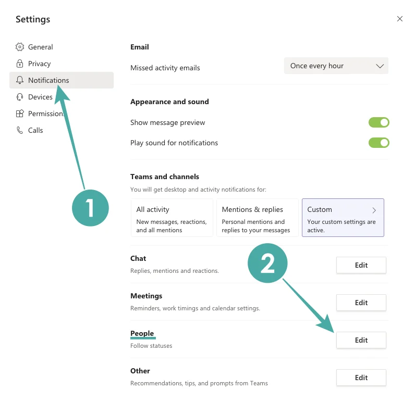
Task: Choose Mentions & replies option
Action: pos(257,218)
